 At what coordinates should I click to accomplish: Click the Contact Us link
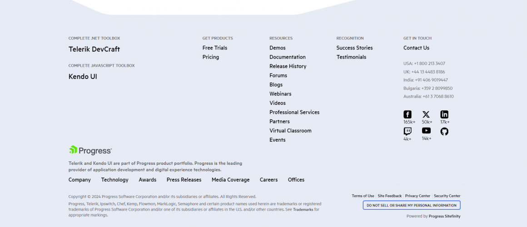pos(417,48)
